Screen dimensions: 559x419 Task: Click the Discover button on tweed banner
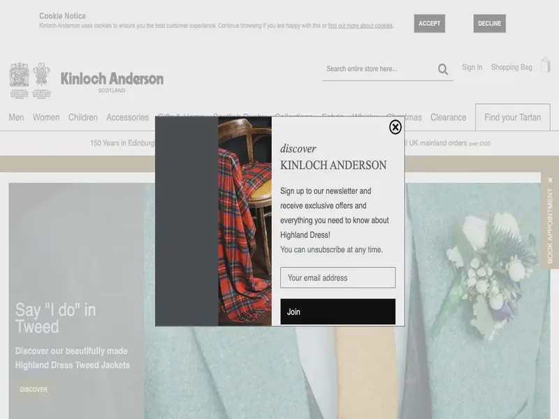tap(34, 390)
